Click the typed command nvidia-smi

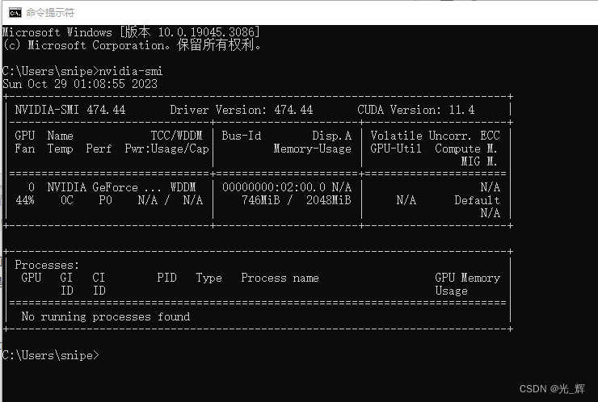coord(131,71)
